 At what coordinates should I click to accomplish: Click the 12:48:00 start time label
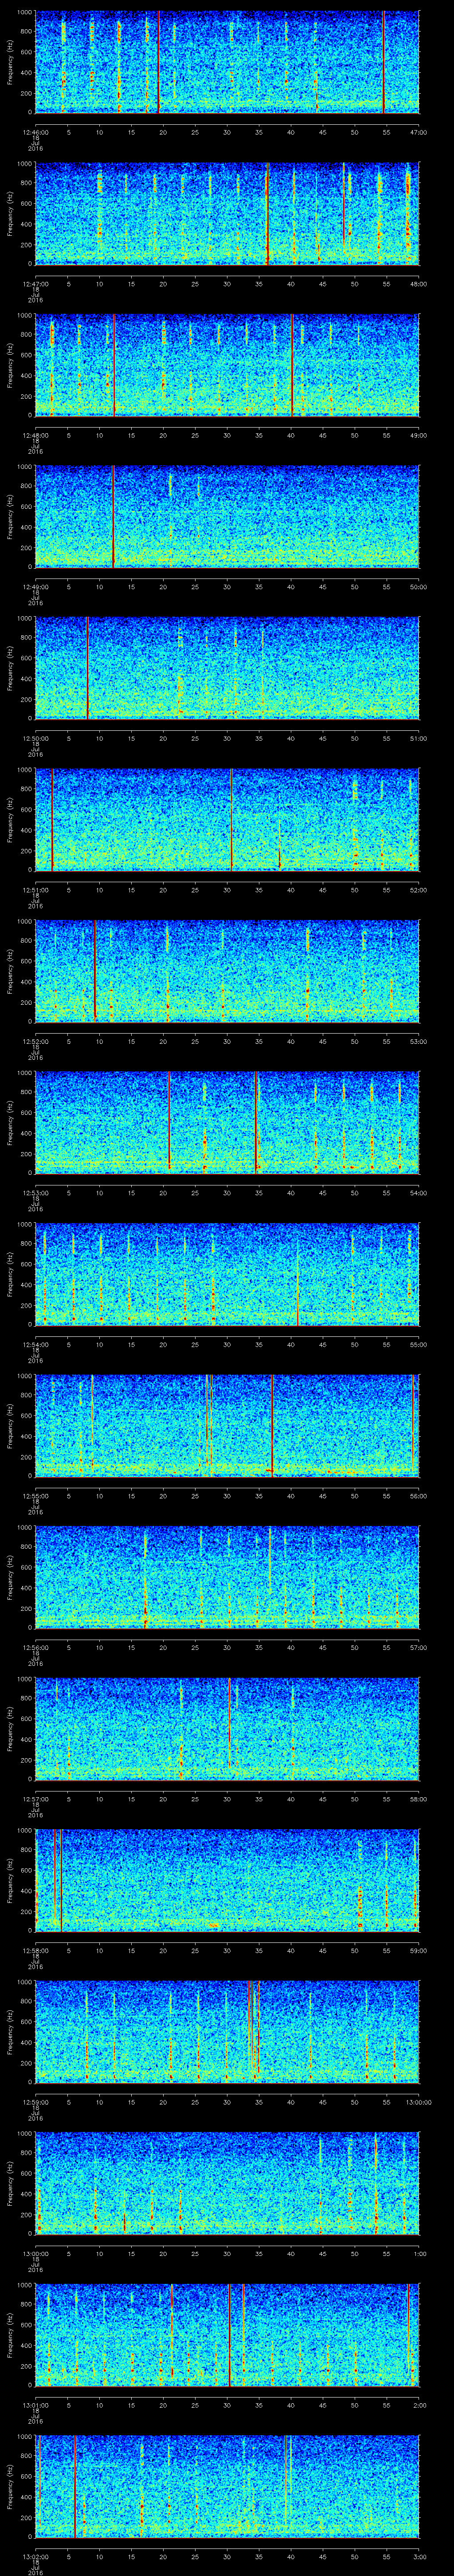37,435
